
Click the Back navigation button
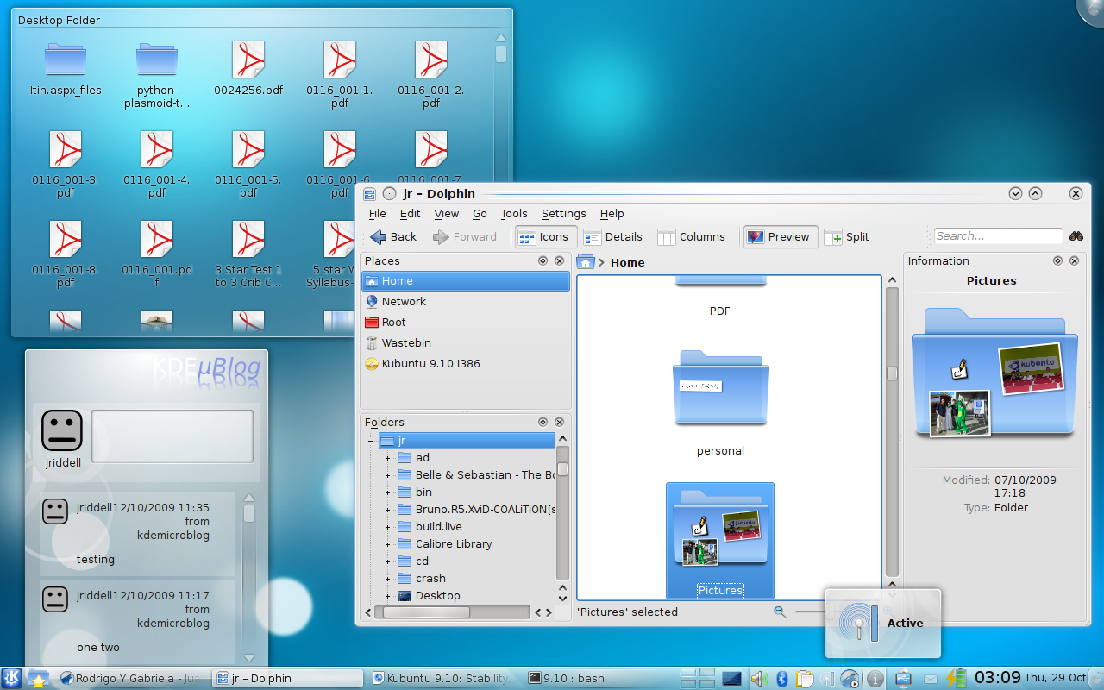click(393, 236)
